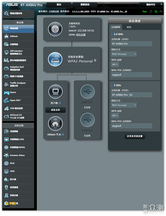Open 网易UU加速器
Screen dimensions: 166x216
point(18,76)
